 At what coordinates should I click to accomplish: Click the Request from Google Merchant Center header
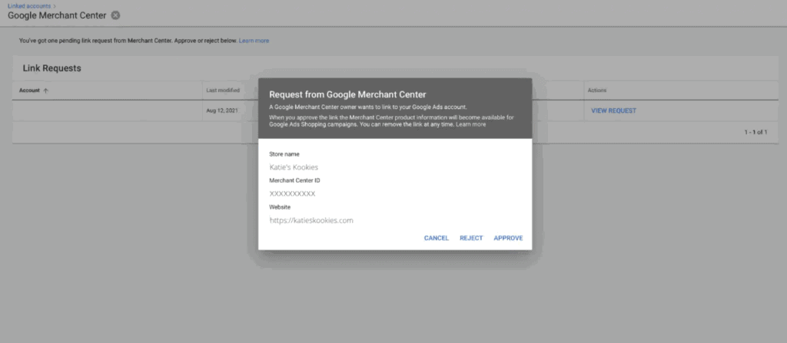pyautogui.click(x=347, y=94)
